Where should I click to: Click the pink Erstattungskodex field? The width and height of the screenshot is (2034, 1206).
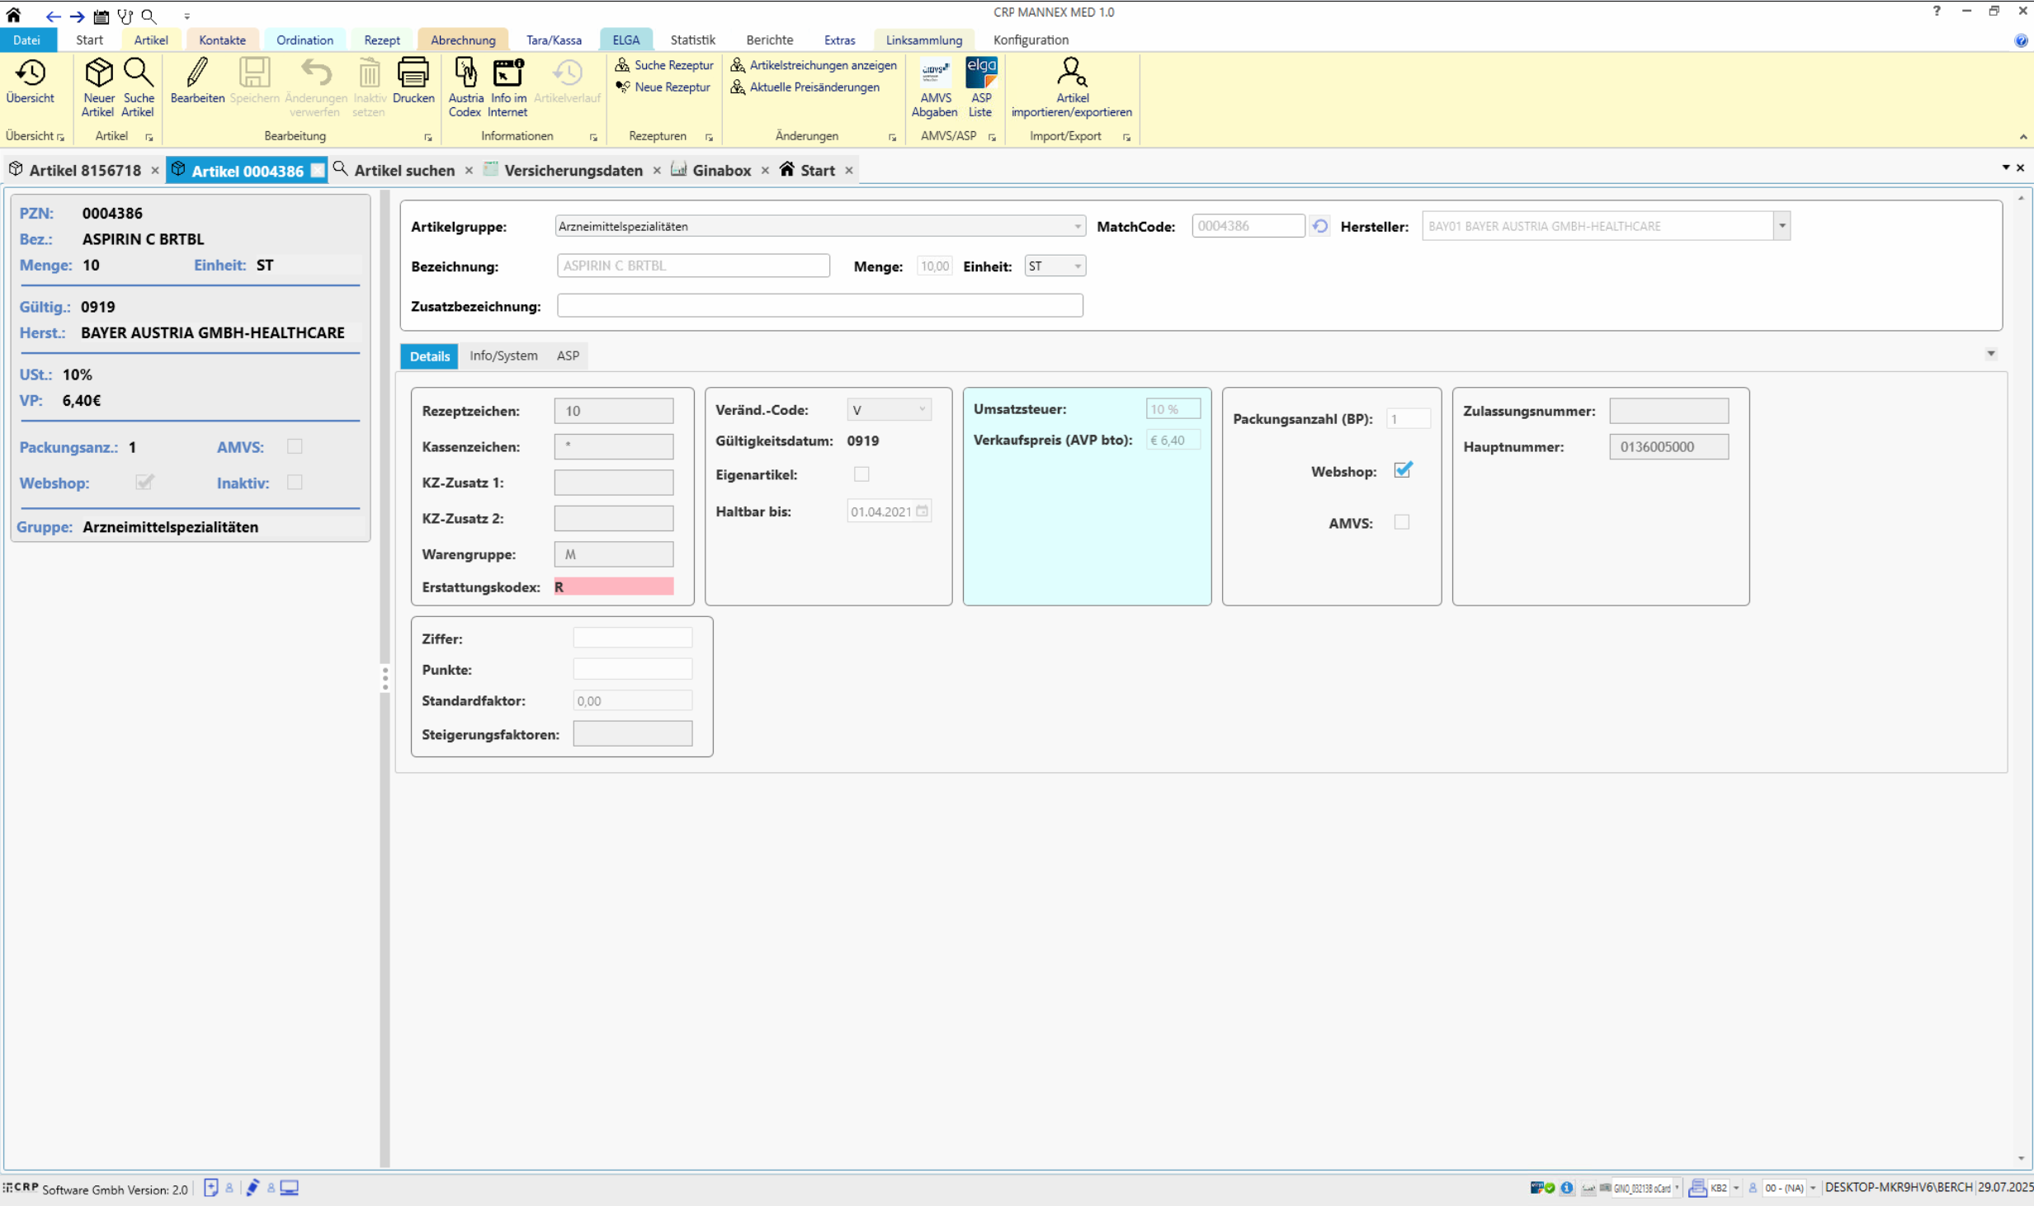click(x=613, y=587)
